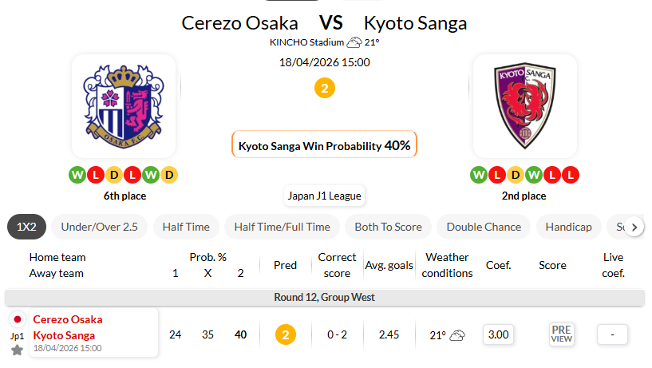Select the Double Chance tab
Viewport: 652px width, 368px height.
[x=483, y=227]
